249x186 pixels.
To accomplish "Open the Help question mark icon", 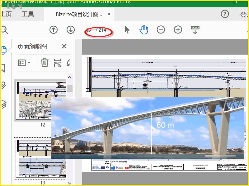I will point(225,14).
